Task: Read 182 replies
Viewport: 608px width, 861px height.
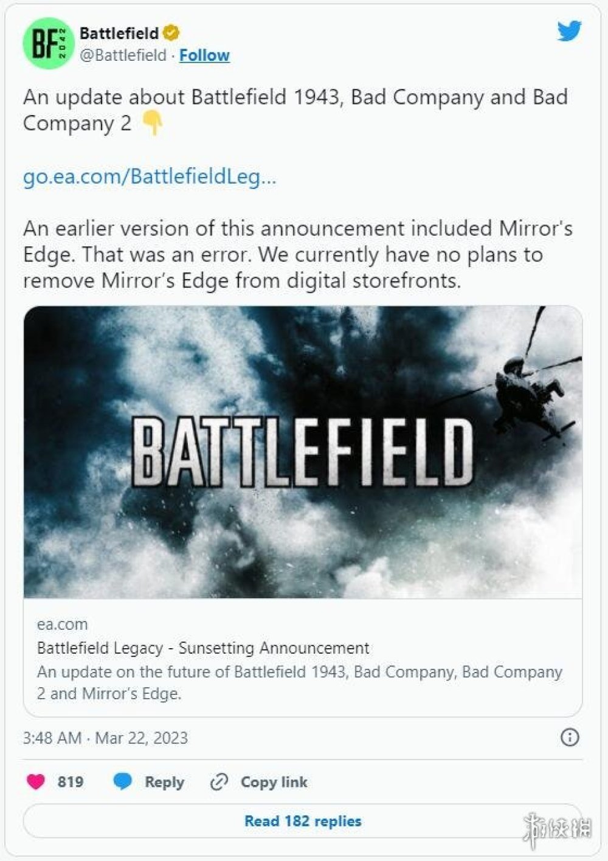Action: (303, 821)
